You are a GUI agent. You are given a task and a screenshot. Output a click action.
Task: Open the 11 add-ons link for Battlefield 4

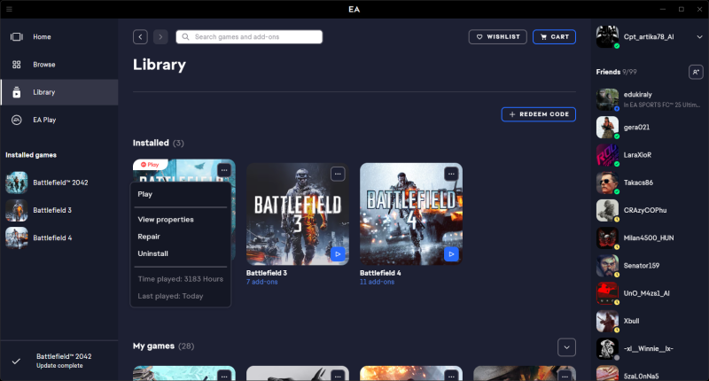[x=378, y=282]
